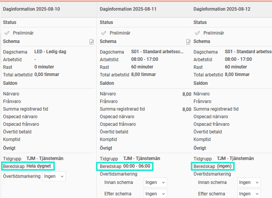This screenshot has height=198, width=272.
Task: Click the S01 Dagschema value for 2025-08-11
Action: [x=157, y=52]
